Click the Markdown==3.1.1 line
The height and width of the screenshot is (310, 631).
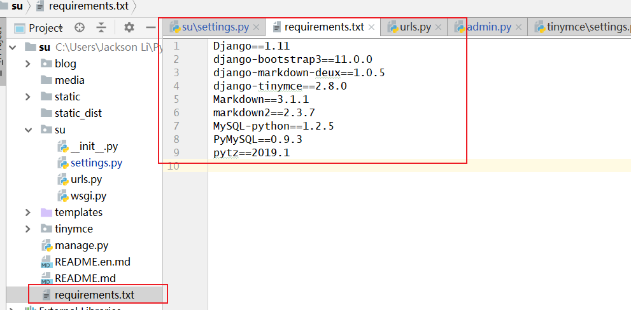[261, 99]
